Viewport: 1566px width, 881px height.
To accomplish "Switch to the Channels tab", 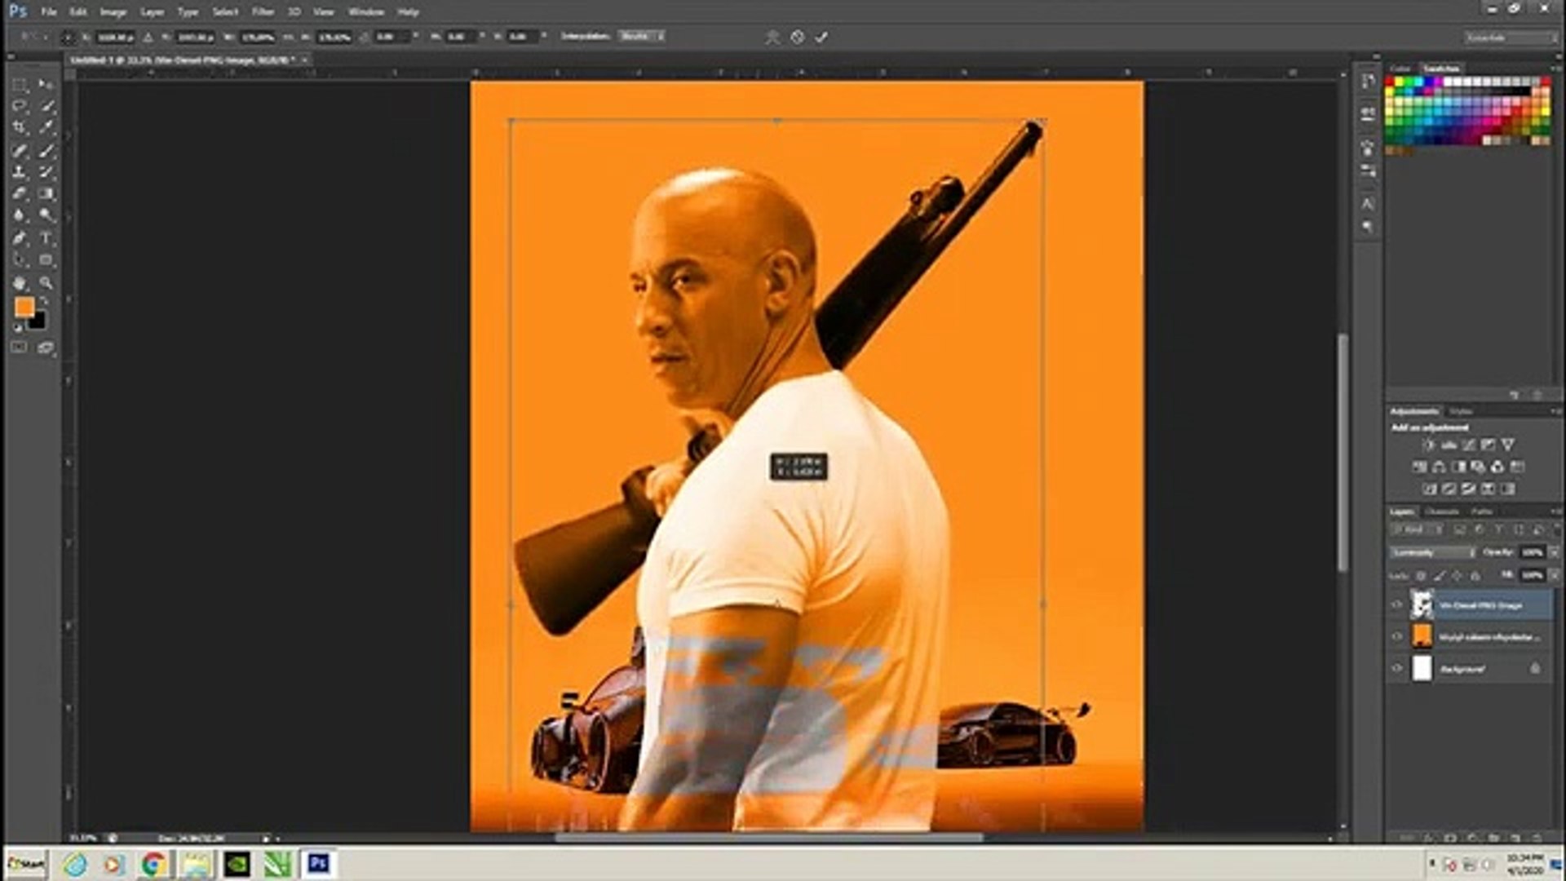I will coord(1441,511).
